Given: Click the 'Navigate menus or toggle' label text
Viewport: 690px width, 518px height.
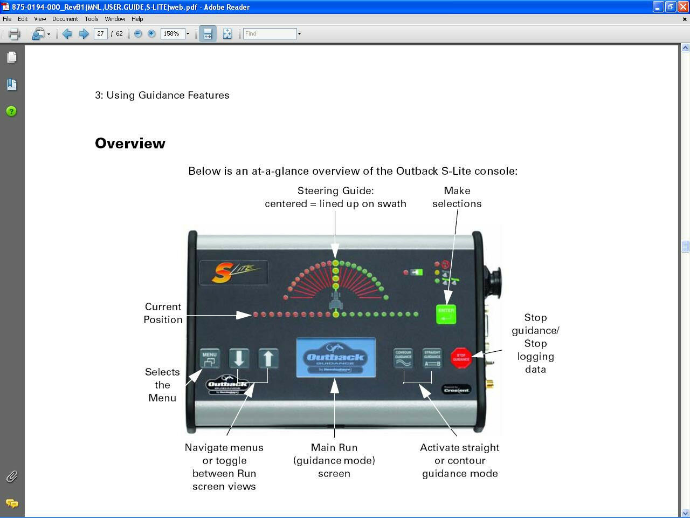Looking at the screenshot, I should tap(224, 454).
